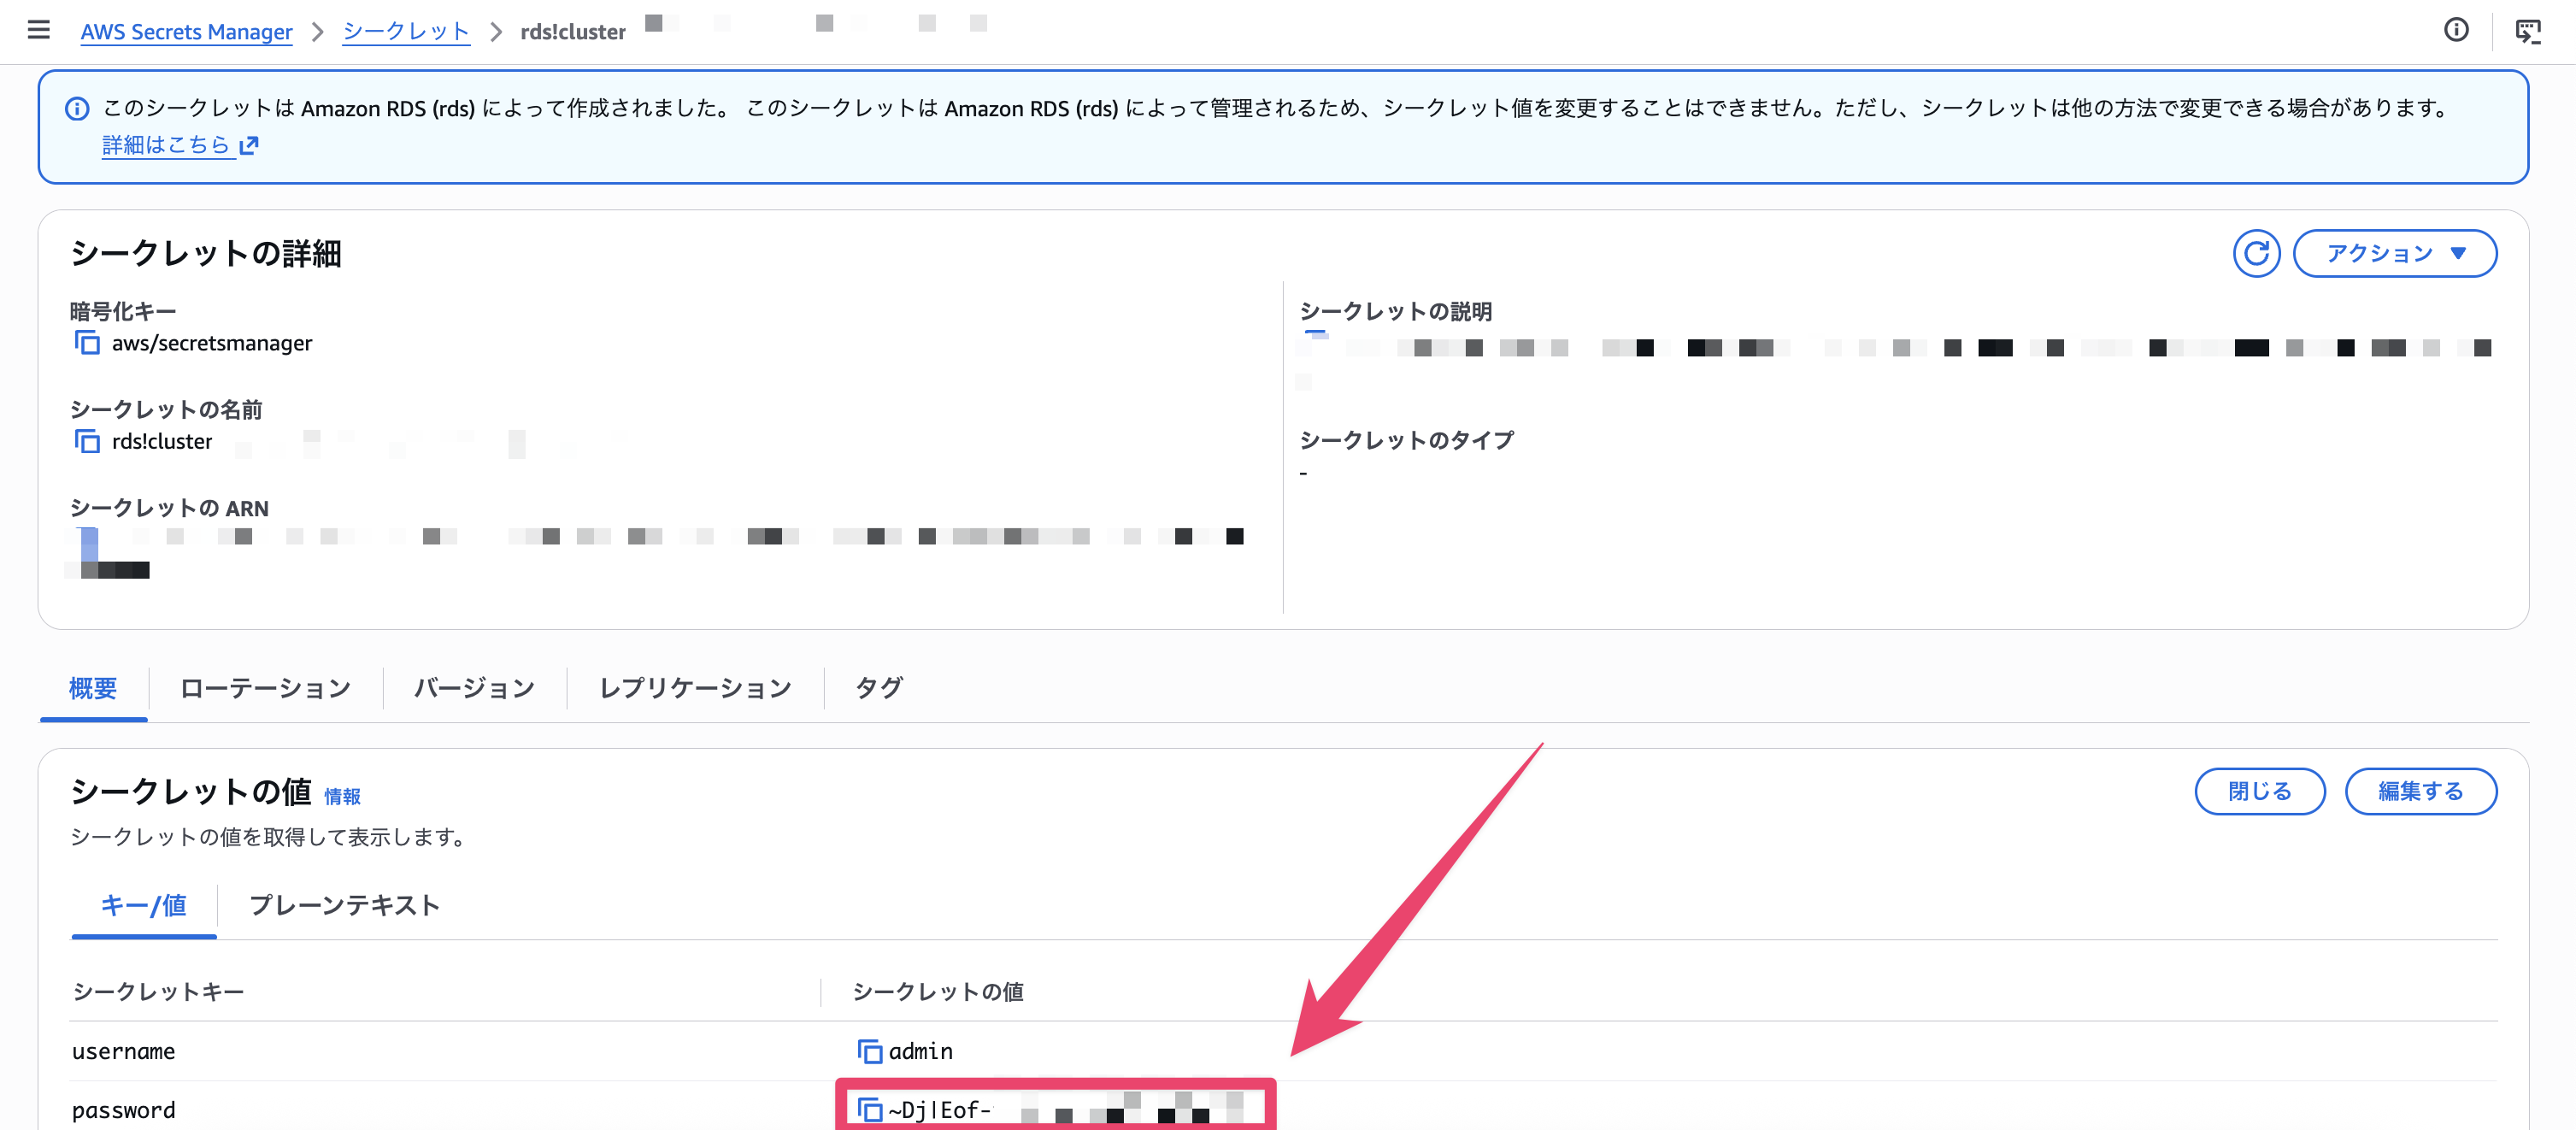2576x1130 pixels.
Task: Switch to プレーンテキスト view
Action: pyautogui.click(x=344, y=905)
